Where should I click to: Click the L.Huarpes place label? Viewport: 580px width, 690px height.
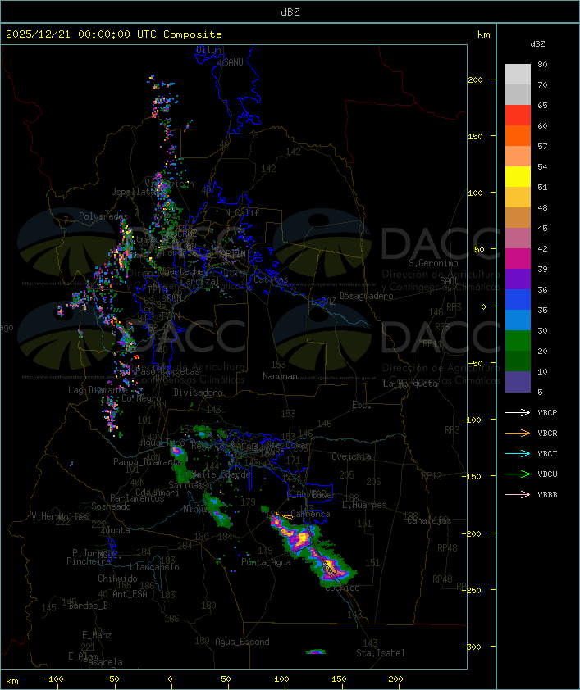click(364, 505)
